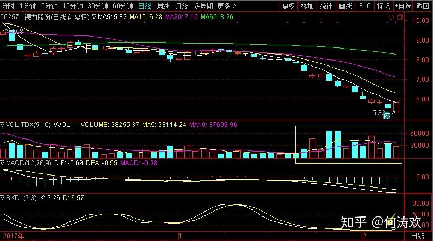Screen dimensions: 433x241
Task: Expand the main chart MA indicator triangle
Action: pos(94,17)
